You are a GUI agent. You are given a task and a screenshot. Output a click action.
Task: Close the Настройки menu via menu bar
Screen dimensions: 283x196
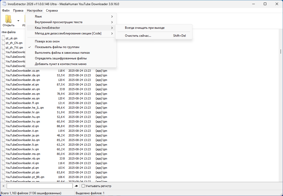click(35, 11)
